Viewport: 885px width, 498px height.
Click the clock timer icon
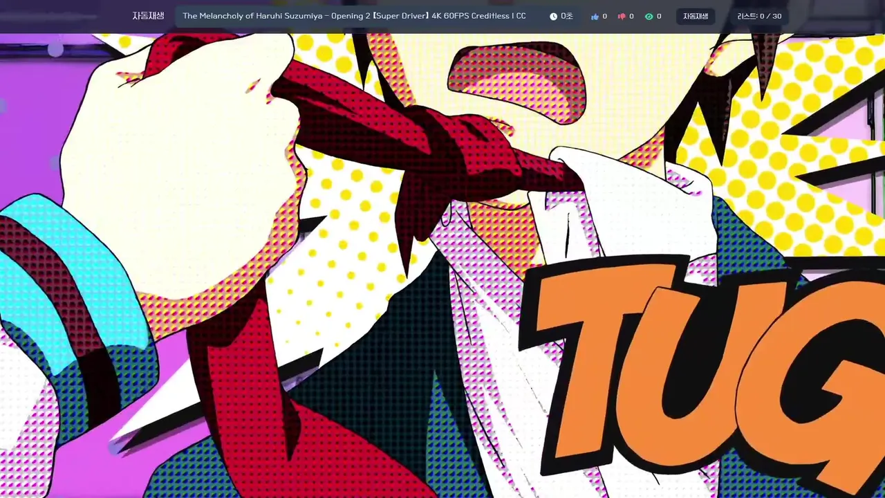click(553, 17)
